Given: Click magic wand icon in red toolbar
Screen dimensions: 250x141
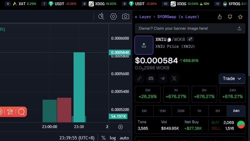Looking at the screenshot, I should (10, 112).
